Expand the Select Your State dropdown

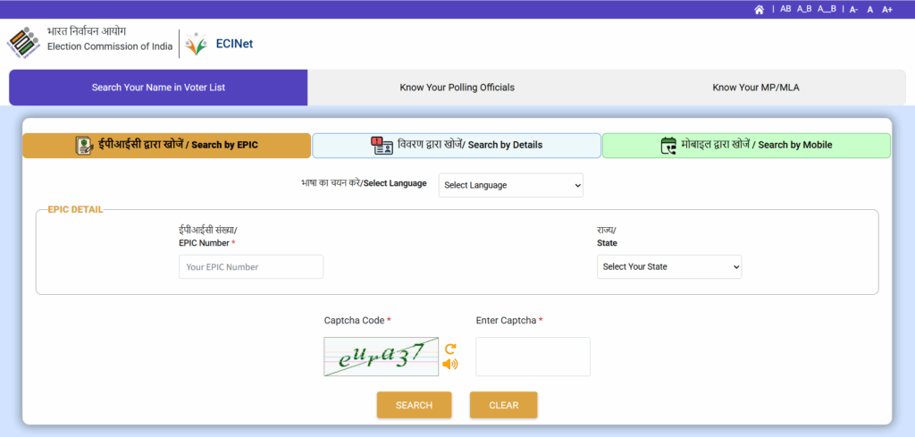(x=668, y=266)
